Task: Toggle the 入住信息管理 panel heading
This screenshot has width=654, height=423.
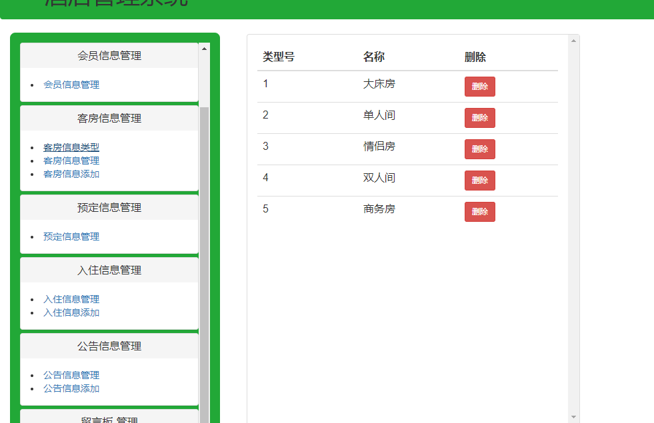Action: [x=109, y=270]
